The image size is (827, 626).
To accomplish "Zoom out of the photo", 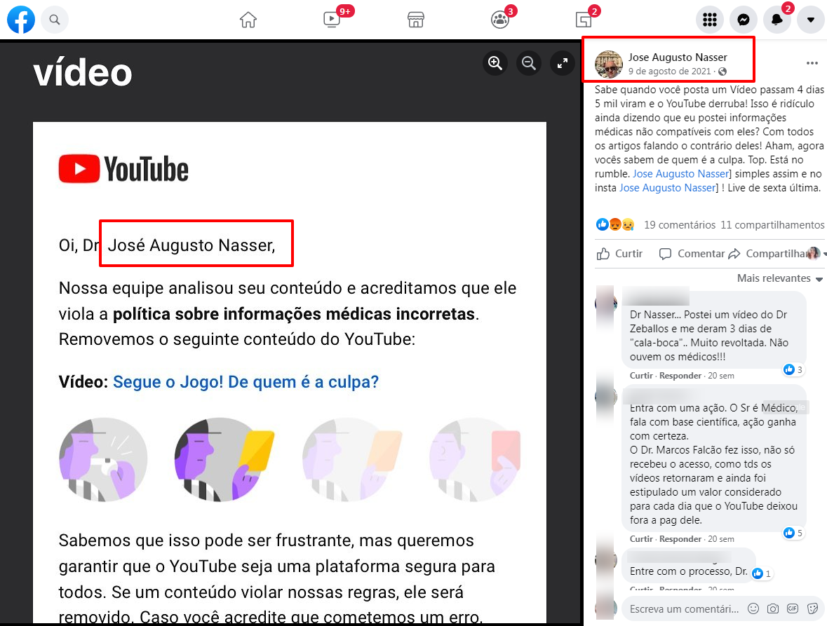I will [x=528, y=63].
